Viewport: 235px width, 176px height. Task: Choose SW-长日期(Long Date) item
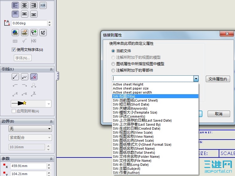[155, 165]
